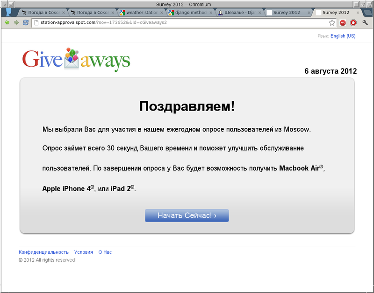Open the Chromium wrench menu
The width and height of the screenshot is (374, 293).
[x=366, y=22]
